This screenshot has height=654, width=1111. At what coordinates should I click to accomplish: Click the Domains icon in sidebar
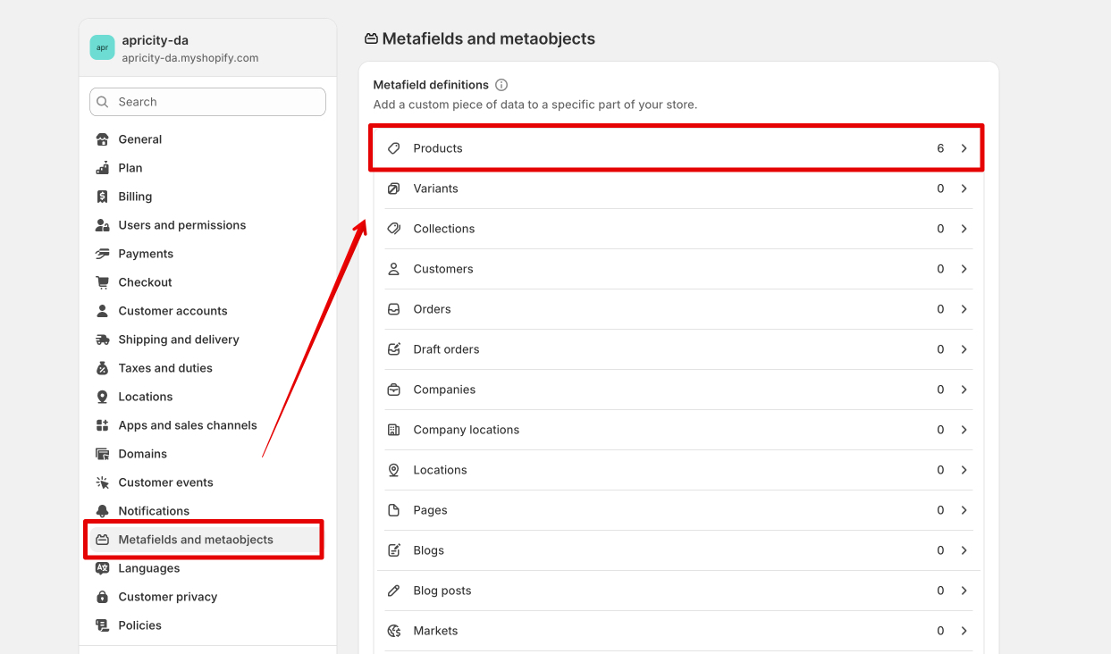pos(103,454)
